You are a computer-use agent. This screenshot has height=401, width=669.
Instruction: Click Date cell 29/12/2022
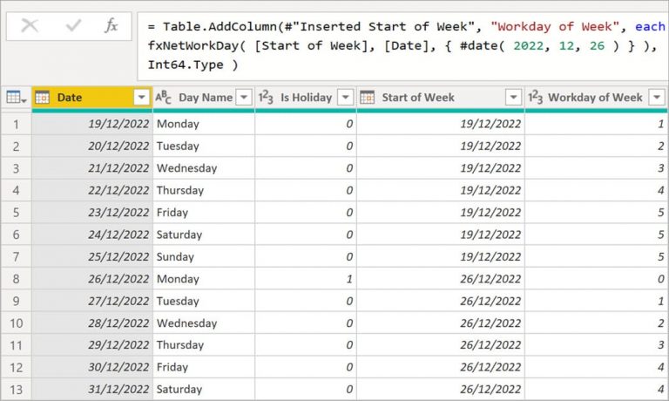(x=92, y=345)
